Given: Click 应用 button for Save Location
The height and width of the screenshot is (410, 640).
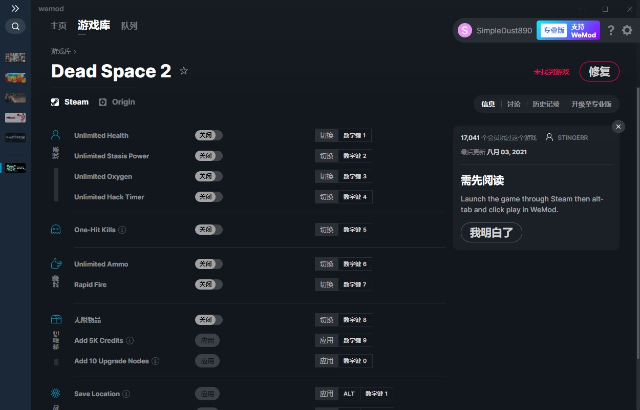Looking at the screenshot, I should coord(207,394).
